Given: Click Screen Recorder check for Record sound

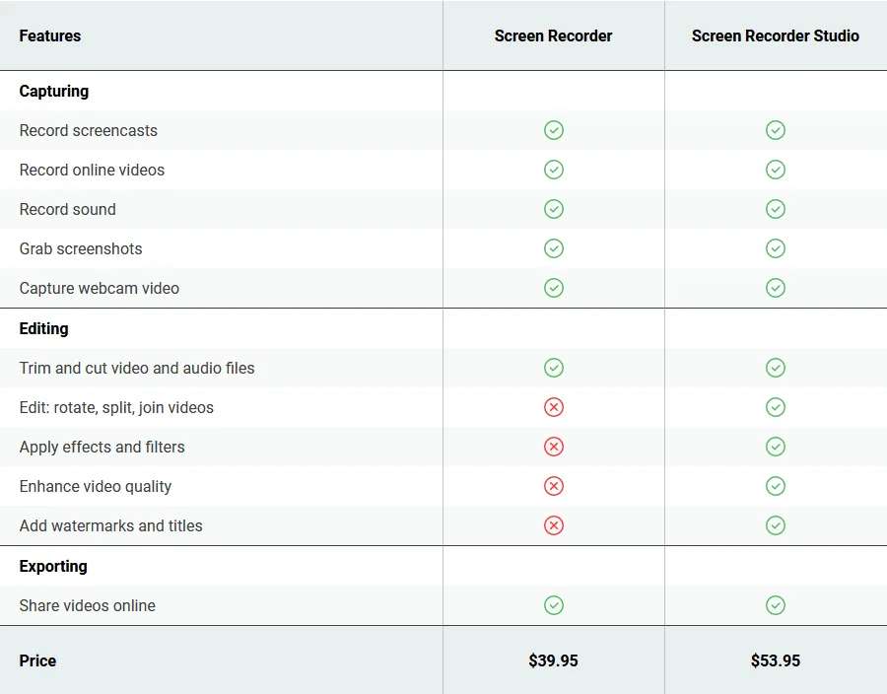Looking at the screenshot, I should pos(553,209).
